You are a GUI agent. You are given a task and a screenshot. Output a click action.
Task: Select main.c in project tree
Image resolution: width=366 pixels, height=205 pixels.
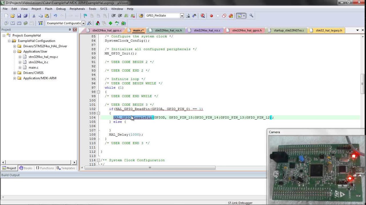33,67
